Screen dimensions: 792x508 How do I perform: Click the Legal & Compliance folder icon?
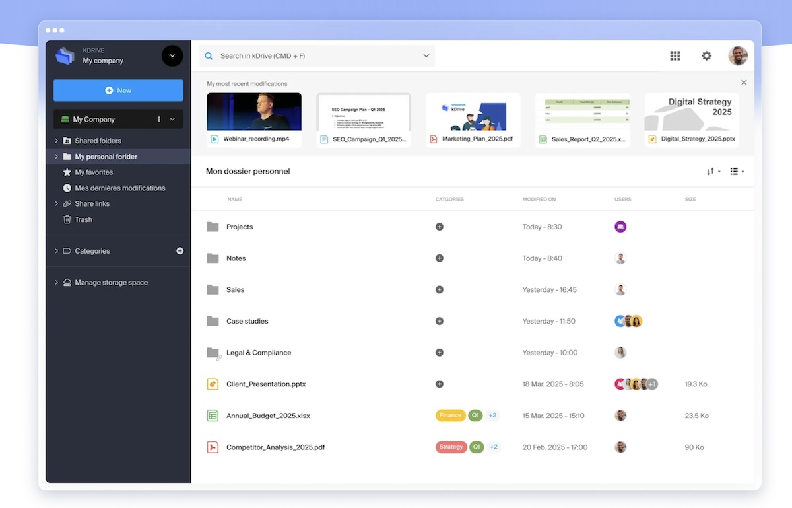[x=213, y=353]
